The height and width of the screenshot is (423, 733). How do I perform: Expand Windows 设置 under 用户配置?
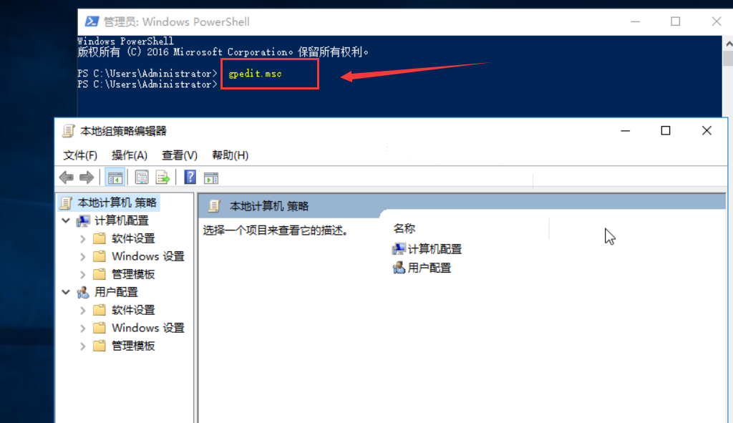click(x=83, y=328)
